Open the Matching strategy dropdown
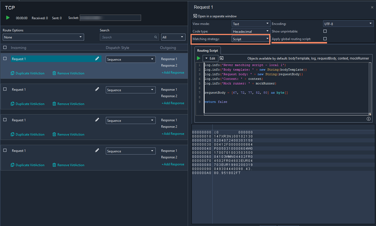Screen dimensions: 376x226 (x=251, y=39)
